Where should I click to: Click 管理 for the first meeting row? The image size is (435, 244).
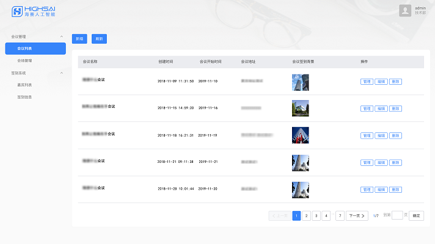point(367,82)
